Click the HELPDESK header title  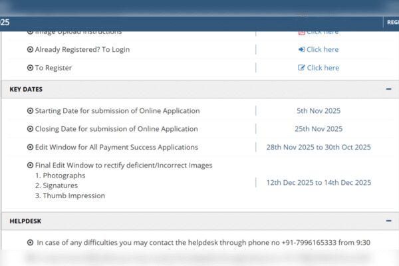[x=25, y=221]
